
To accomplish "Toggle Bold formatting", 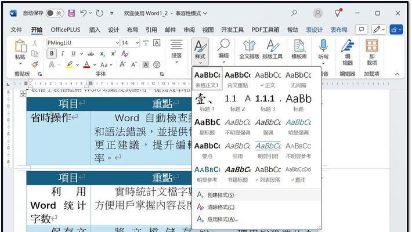I will click(52, 53).
